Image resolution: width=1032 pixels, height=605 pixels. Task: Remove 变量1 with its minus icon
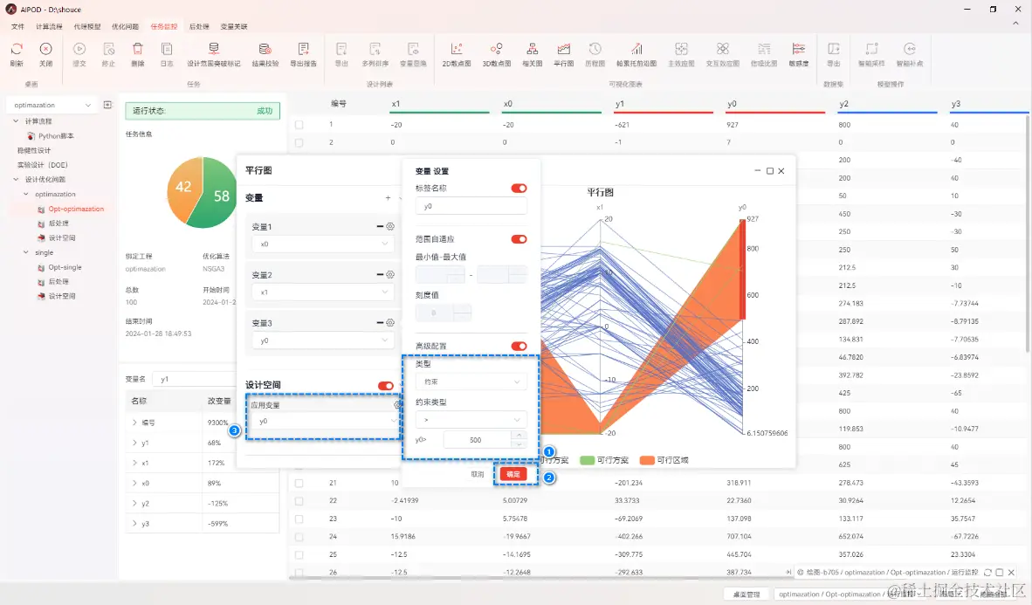(380, 226)
